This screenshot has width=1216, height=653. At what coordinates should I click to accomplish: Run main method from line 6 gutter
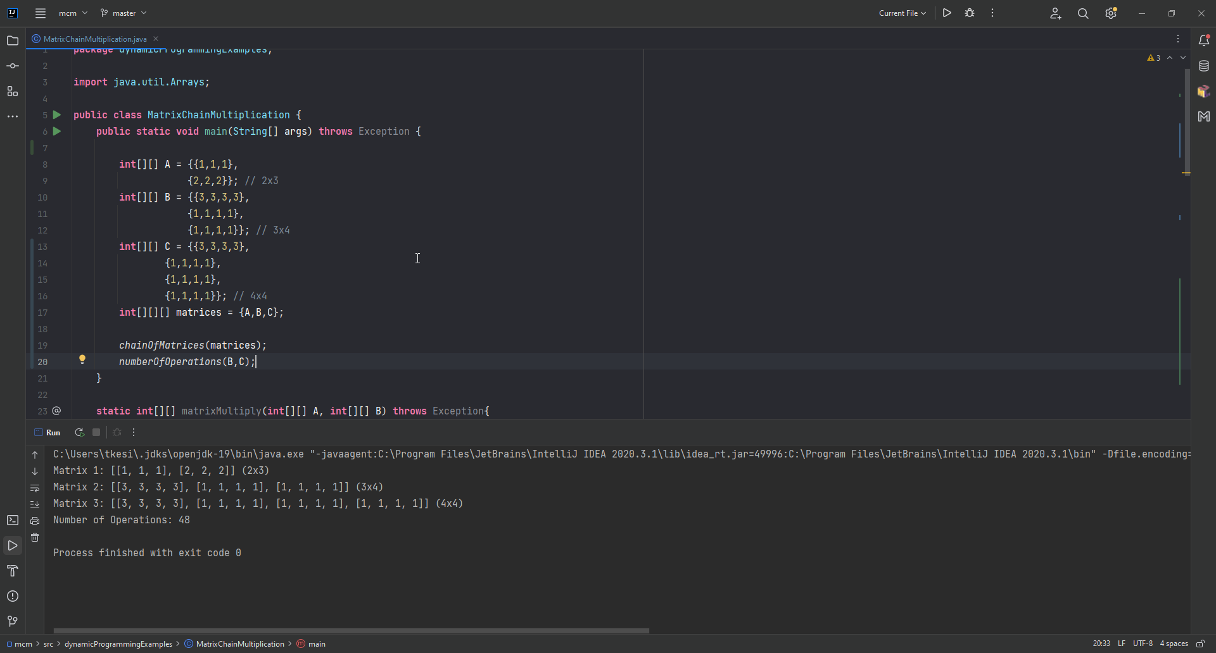57,132
